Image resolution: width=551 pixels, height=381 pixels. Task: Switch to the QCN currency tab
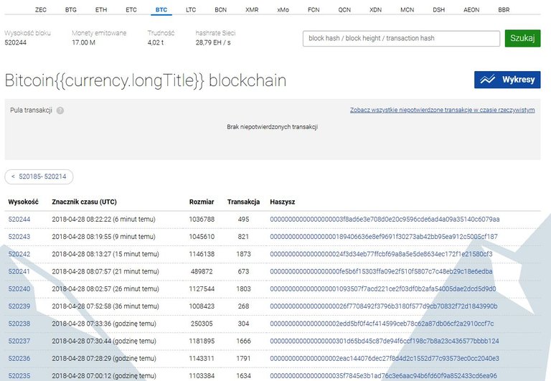(344, 10)
